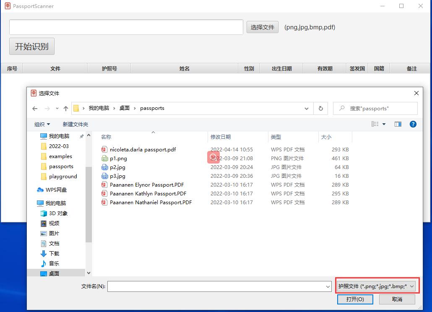The height and width of the screenshot is (312, 432).
Task: Select 下载 in the sidebar
Action: click(x=54, y=254)
